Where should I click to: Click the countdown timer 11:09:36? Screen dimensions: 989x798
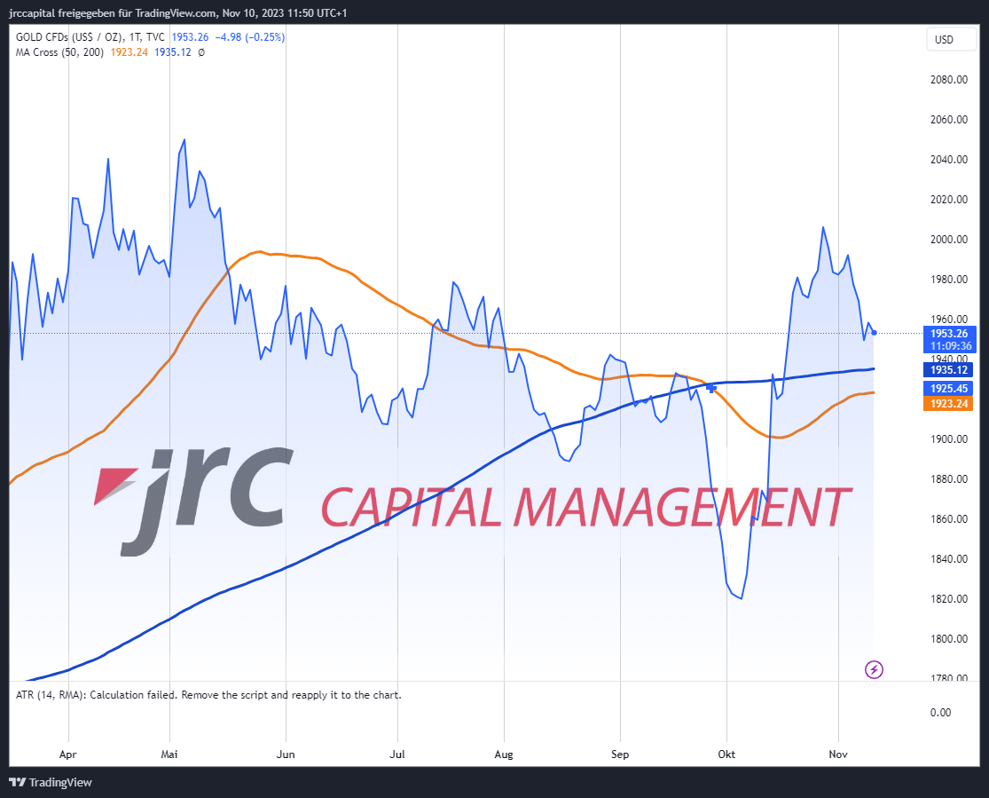click(x=951, y=346)
